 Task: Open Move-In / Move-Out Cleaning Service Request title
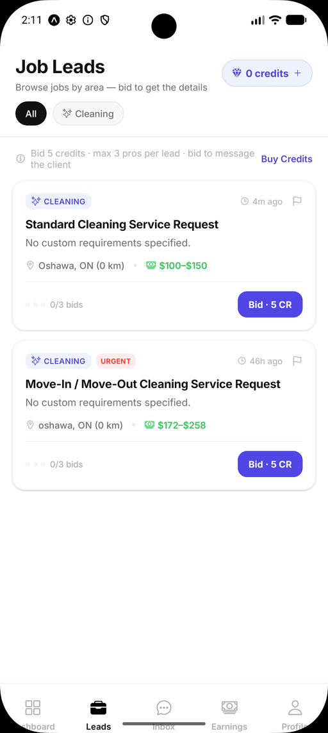[152, 383]
